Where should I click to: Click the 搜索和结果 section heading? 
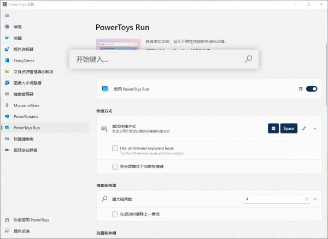tap(106, 186)
